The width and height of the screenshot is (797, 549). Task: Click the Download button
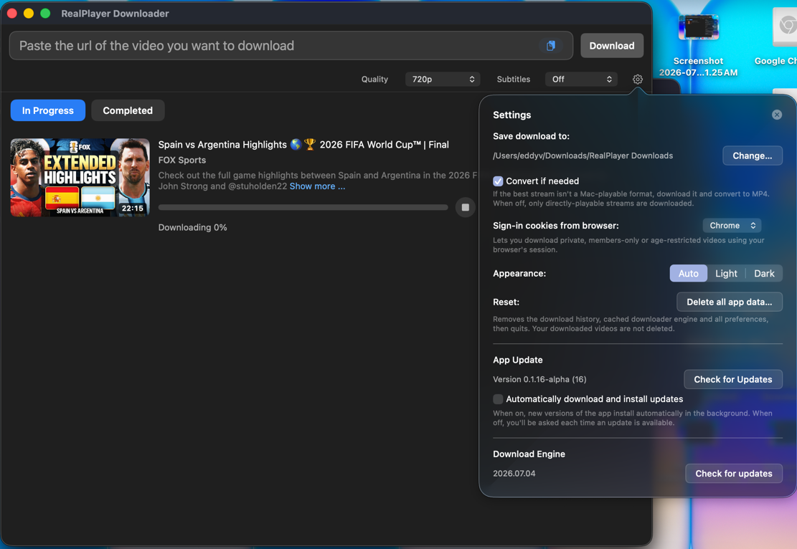click(611, 46)
